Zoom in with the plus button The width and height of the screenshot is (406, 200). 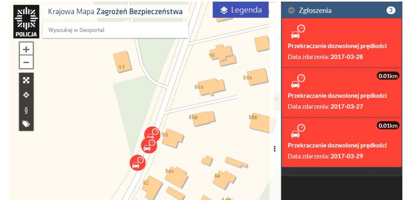pyautogui.click(x=26, y=49)
